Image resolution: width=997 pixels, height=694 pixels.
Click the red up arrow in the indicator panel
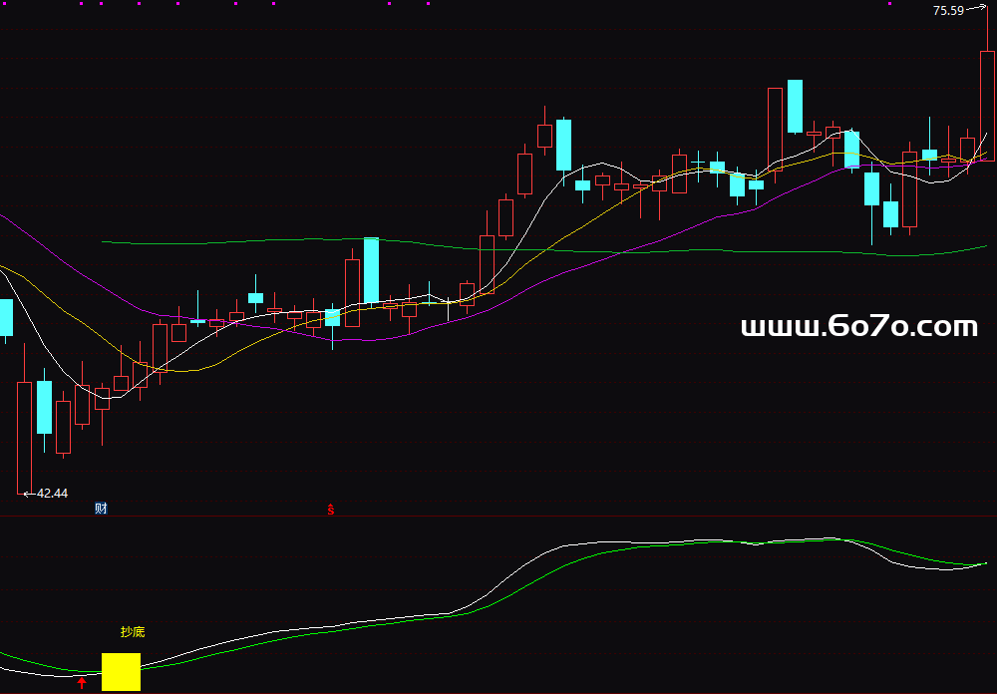pos(82,683)
